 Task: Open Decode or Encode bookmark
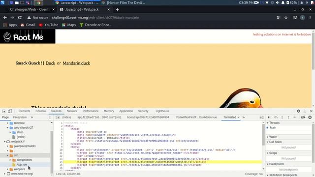(95, 25)
